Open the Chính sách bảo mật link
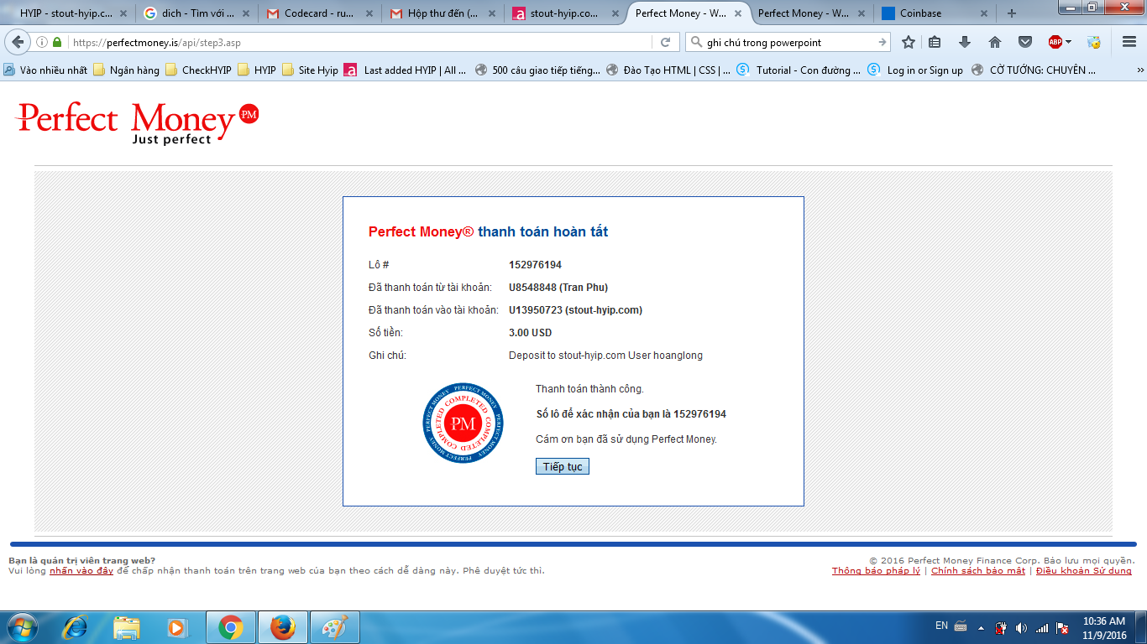1147x644 pixels. (978, 571)
